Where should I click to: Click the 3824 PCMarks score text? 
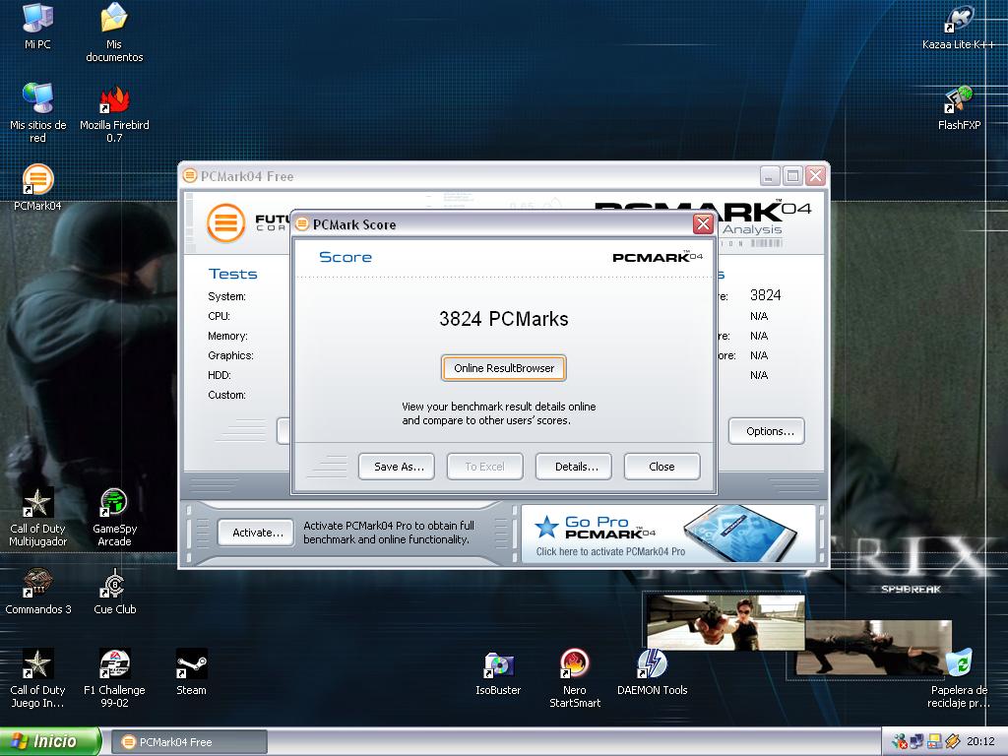pos(504,319)
